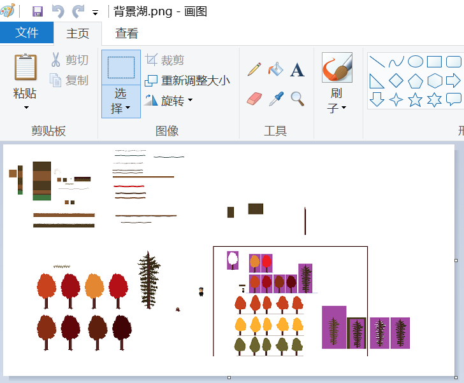This screenshot has width=464, height=383.
Task: Click the 裁剪 button
Action: pos(164,60)
